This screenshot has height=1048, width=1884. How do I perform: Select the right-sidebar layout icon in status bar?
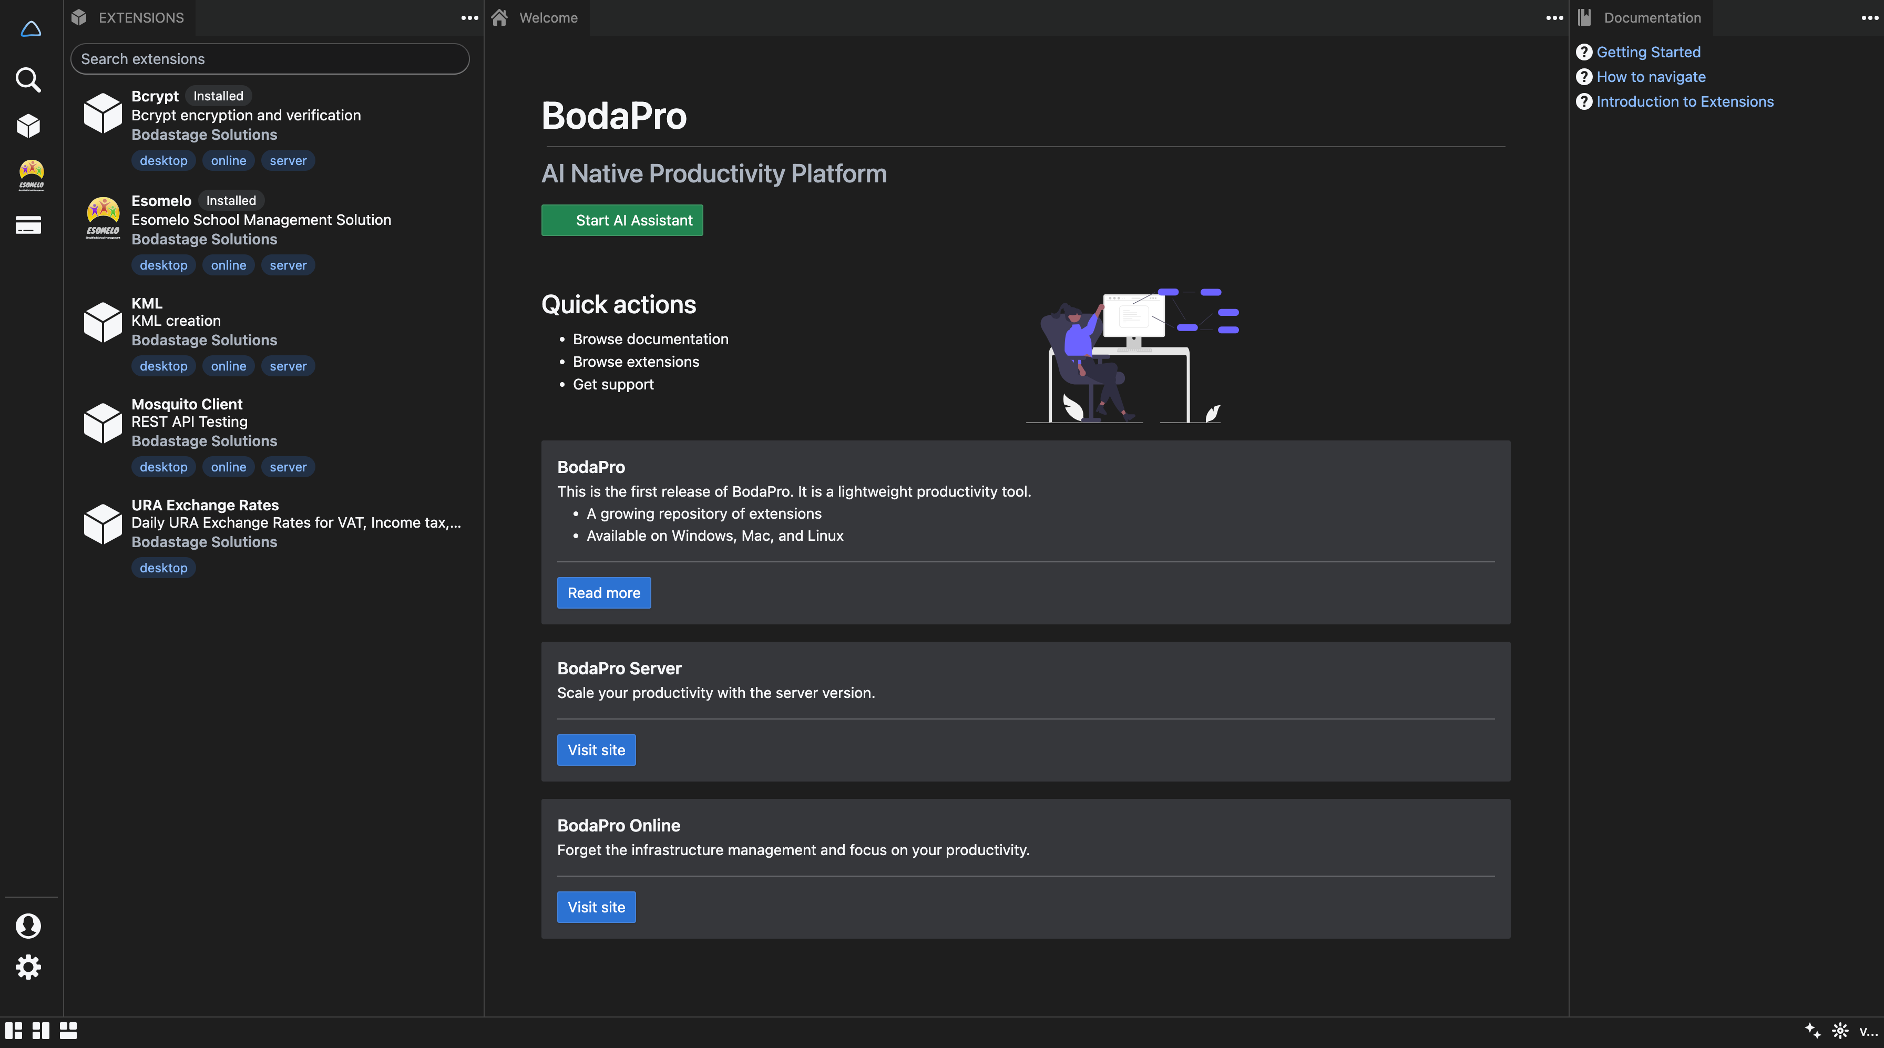pos(41,1031)
